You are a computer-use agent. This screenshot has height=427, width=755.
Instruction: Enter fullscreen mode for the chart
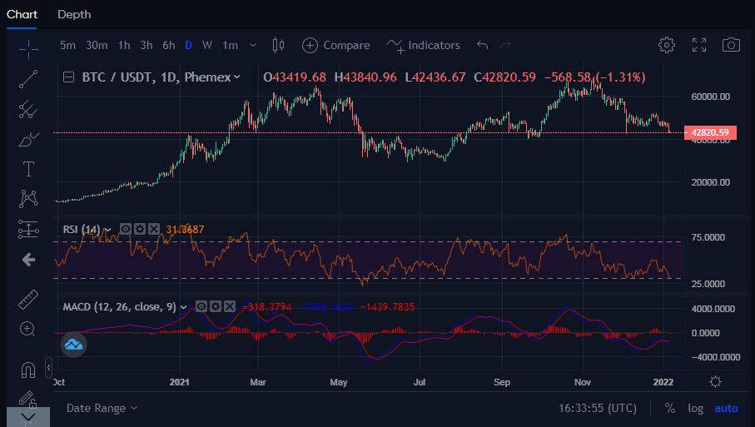(699, 45)
